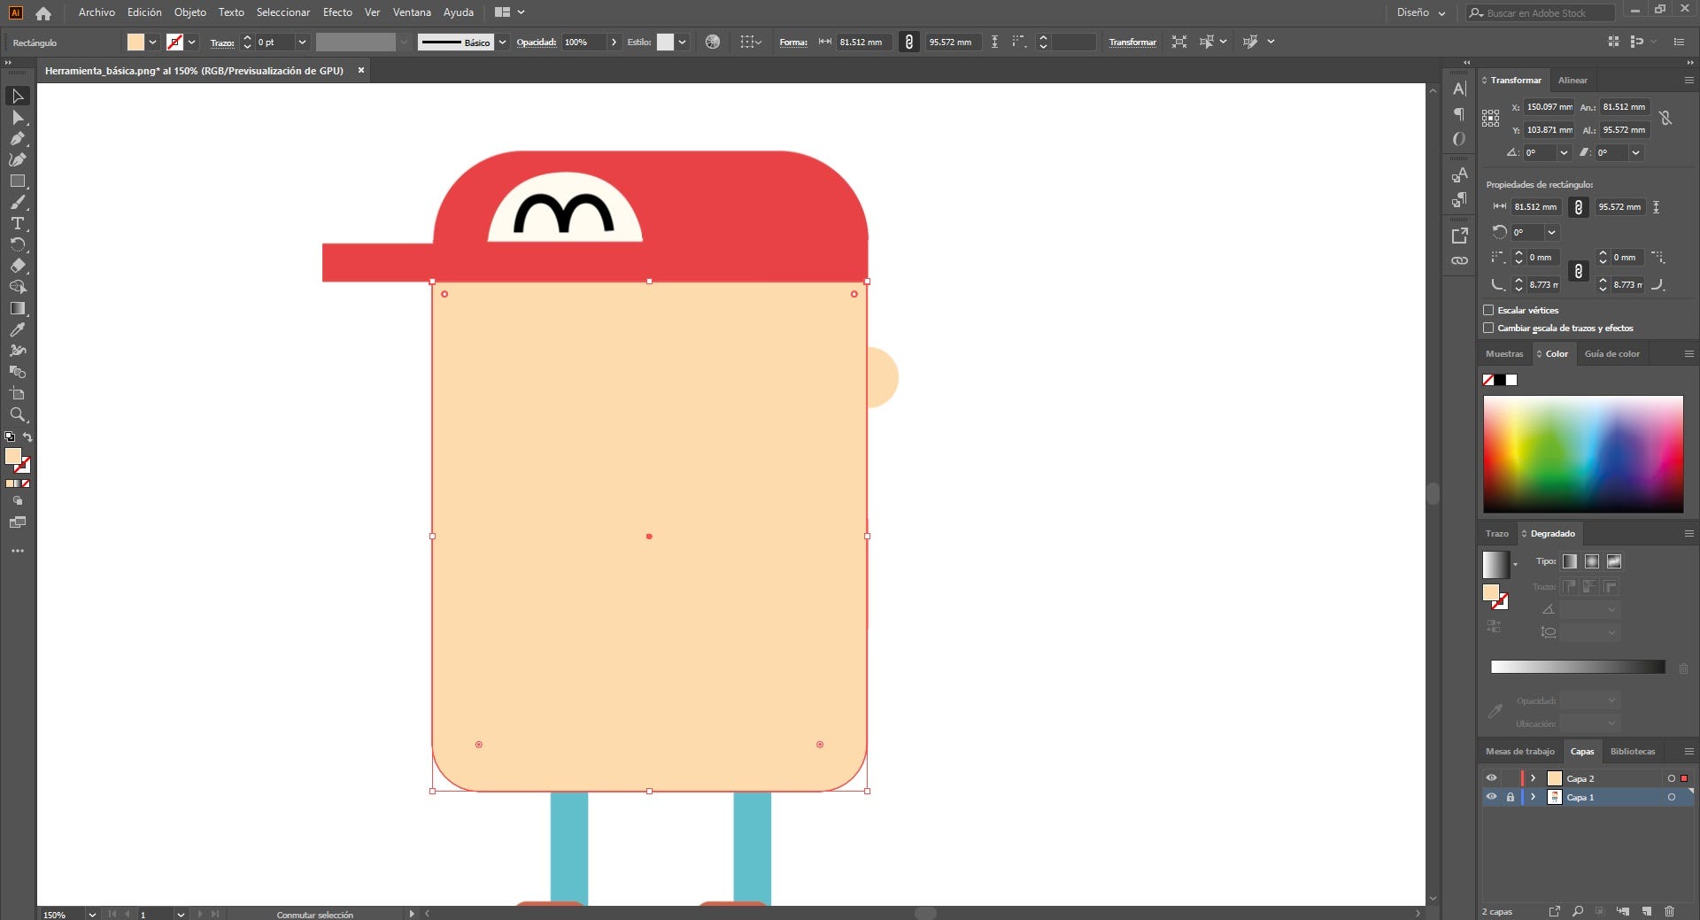Check Cambiar escala de trazos y efectos

coord(1488,328)
